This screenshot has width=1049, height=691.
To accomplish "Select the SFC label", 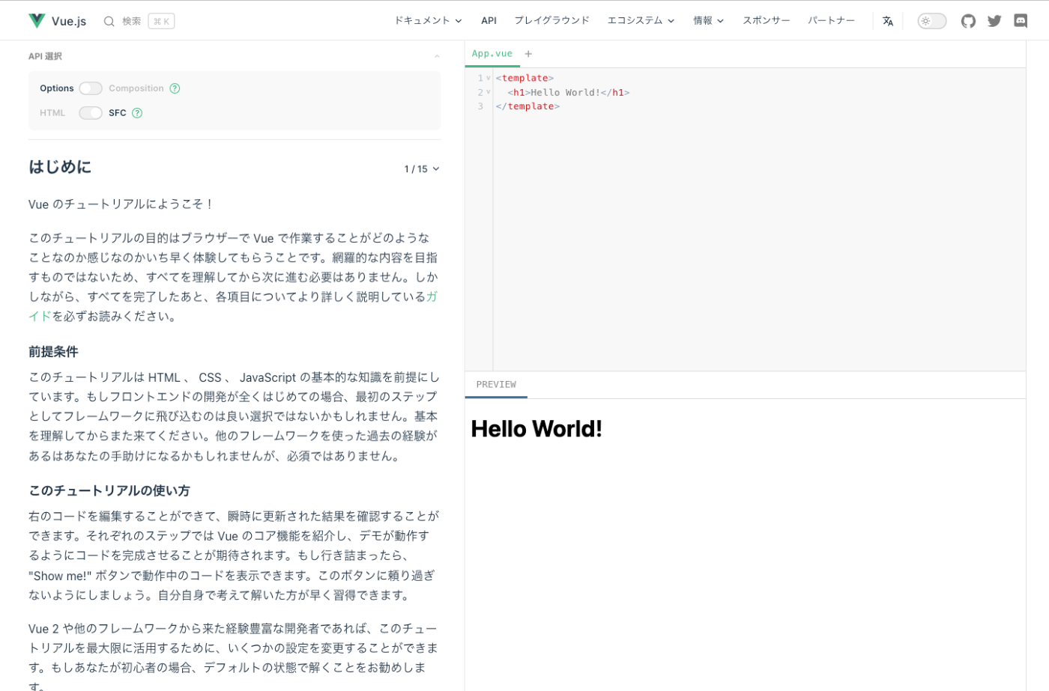I will pyautogui.click(x=118, y=113).
